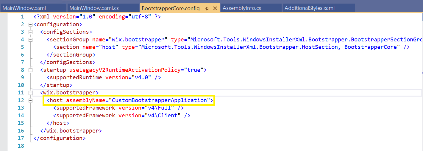Click the encoding="utf-8" attribute

pos(125,17)
